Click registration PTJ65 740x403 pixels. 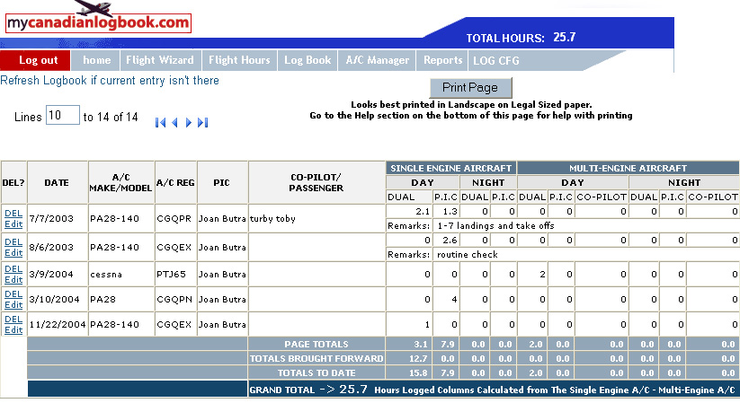coord(172,275)
